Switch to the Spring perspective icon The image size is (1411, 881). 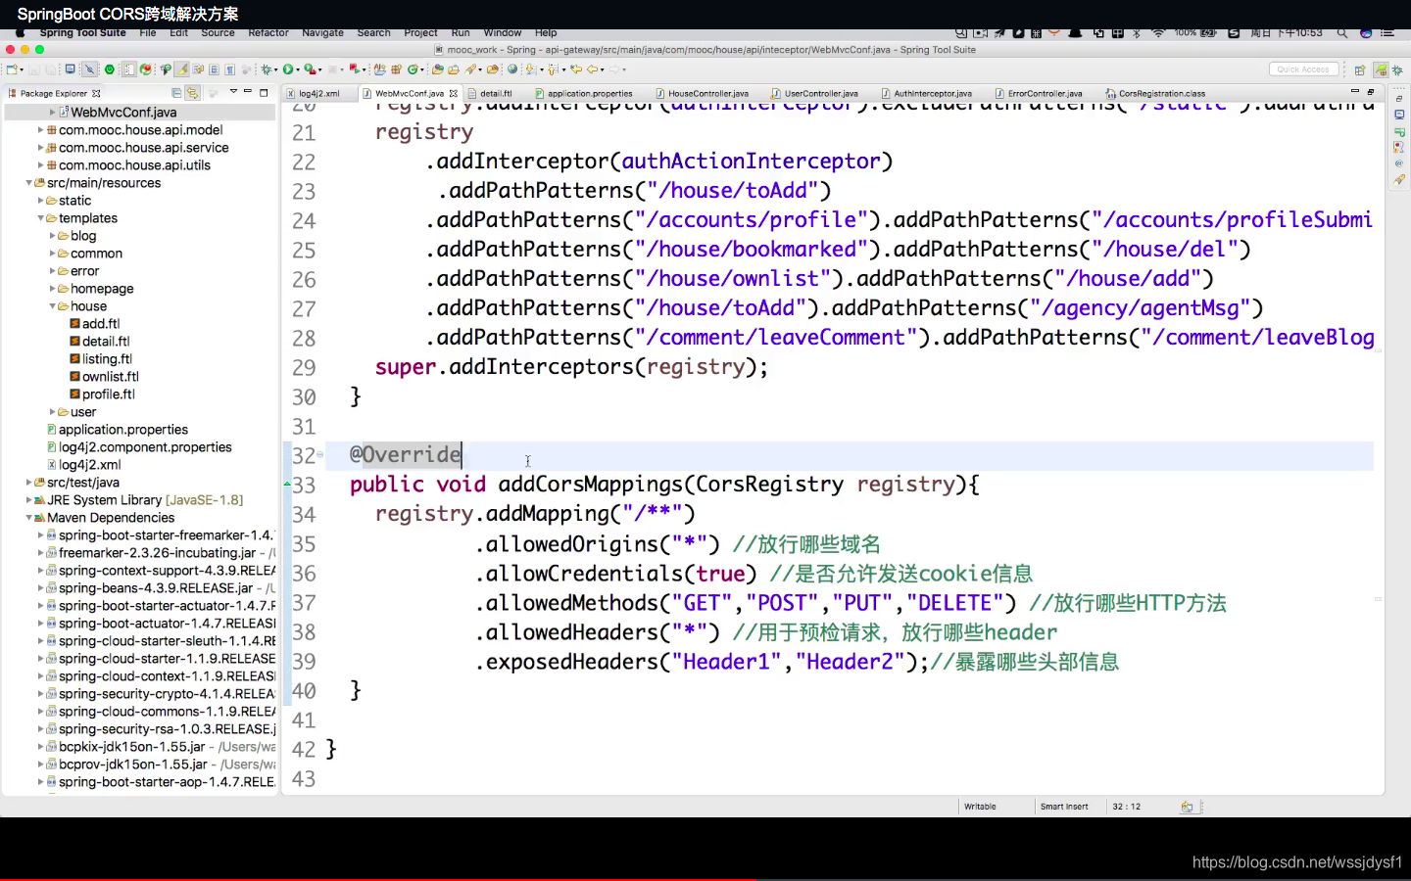[1381, 70]
